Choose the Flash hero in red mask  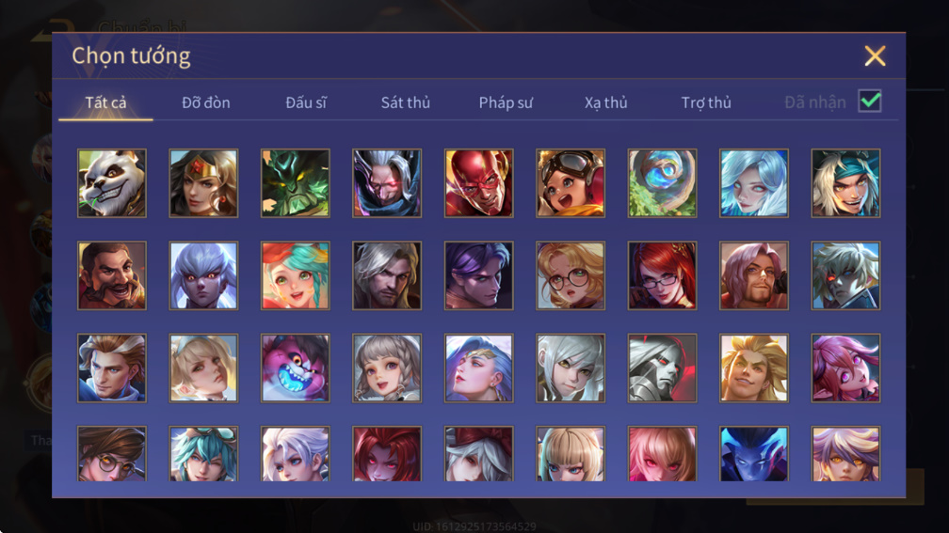[x=478, y=183]
